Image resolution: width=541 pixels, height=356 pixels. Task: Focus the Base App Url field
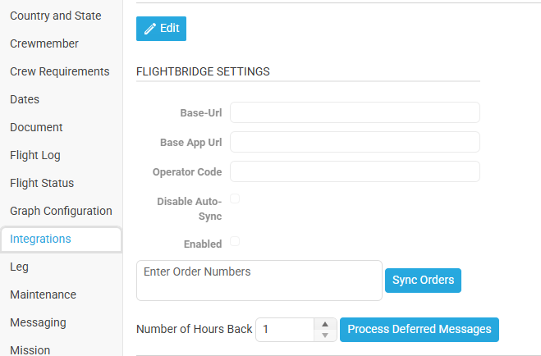point(355,142)
